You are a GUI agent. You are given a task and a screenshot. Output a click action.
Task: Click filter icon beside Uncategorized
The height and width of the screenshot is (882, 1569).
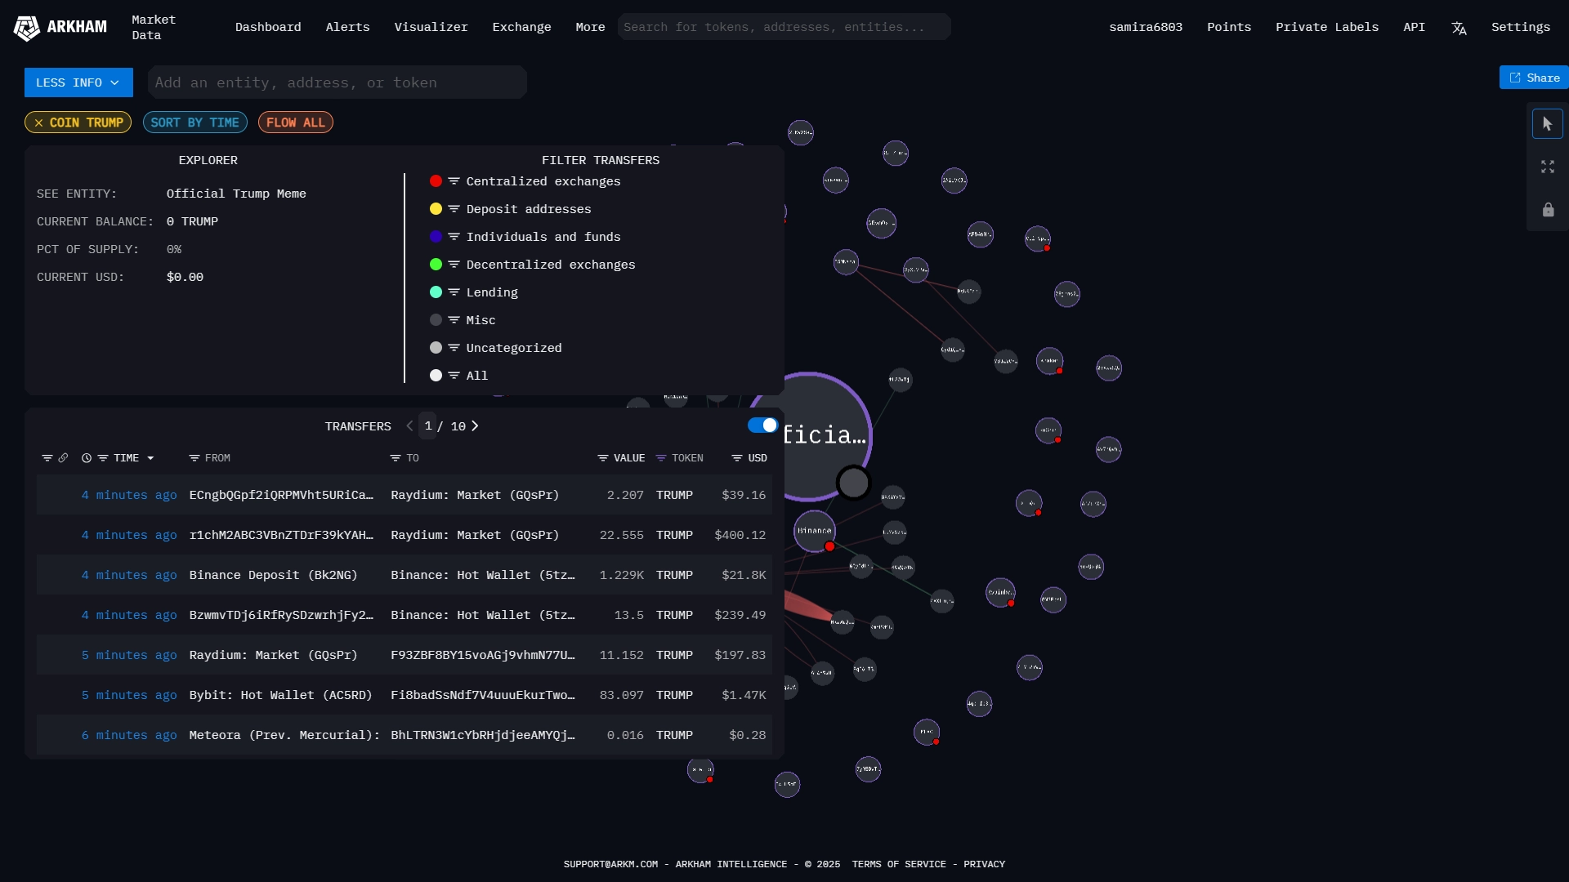(454, 348)
